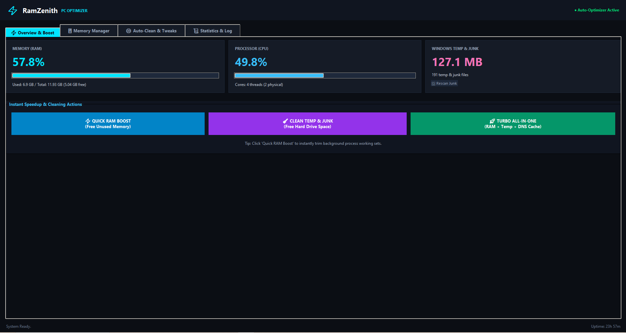Click the 'Uptime: 23h 57m' status entry
Image resolution: width=626 pixels, height=333 pixels.
click(606, 326)
